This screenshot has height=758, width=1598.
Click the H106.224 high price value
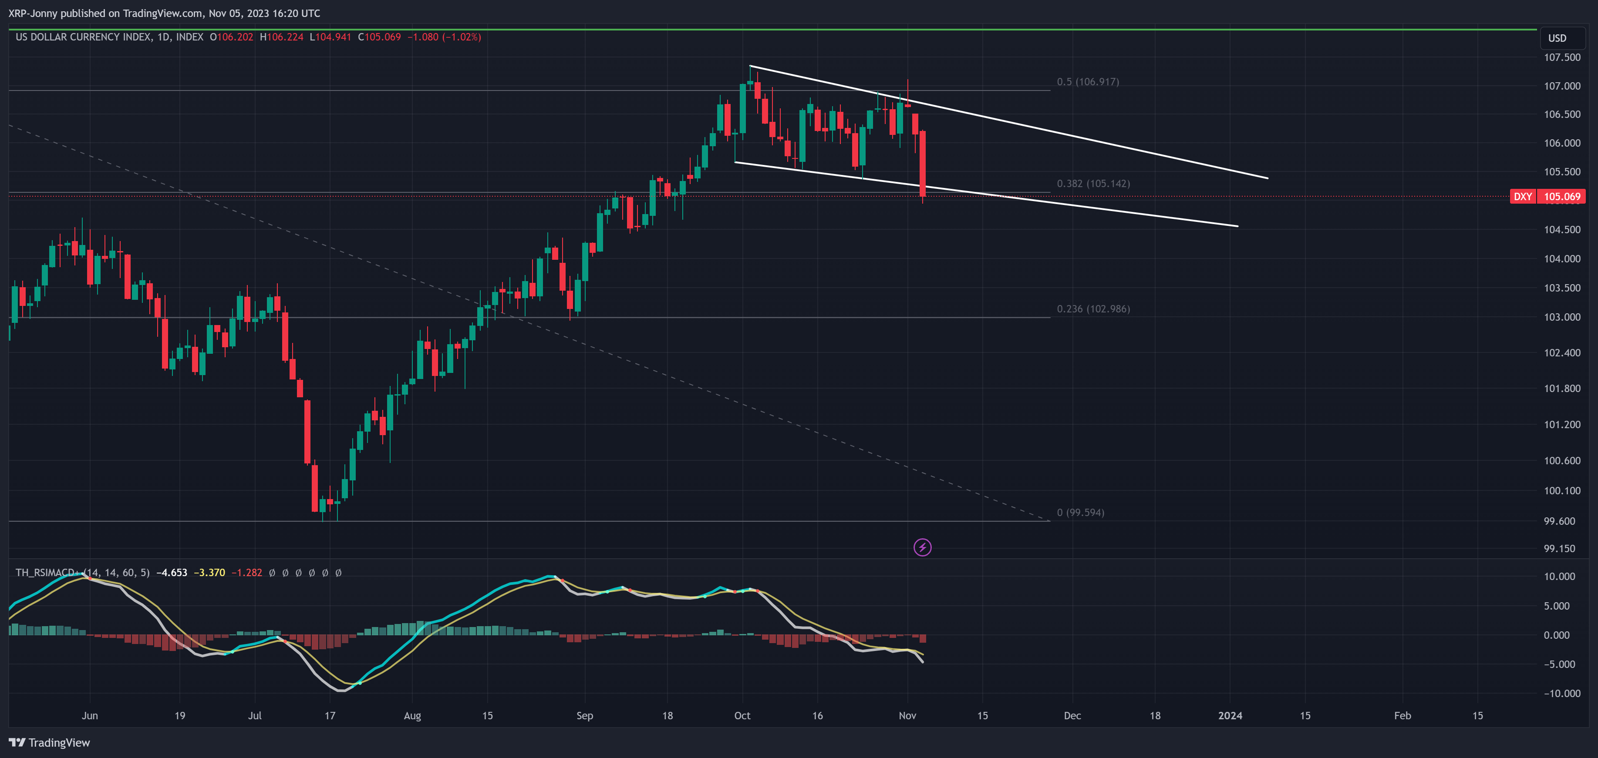(x=282, y=37)
